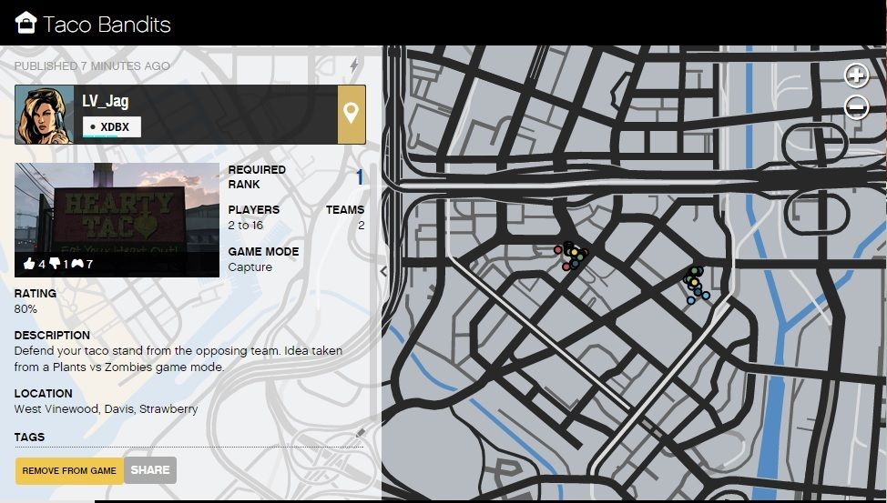Click the thumbs up like icon
887x503 pixels.
[x=29, y=265]
